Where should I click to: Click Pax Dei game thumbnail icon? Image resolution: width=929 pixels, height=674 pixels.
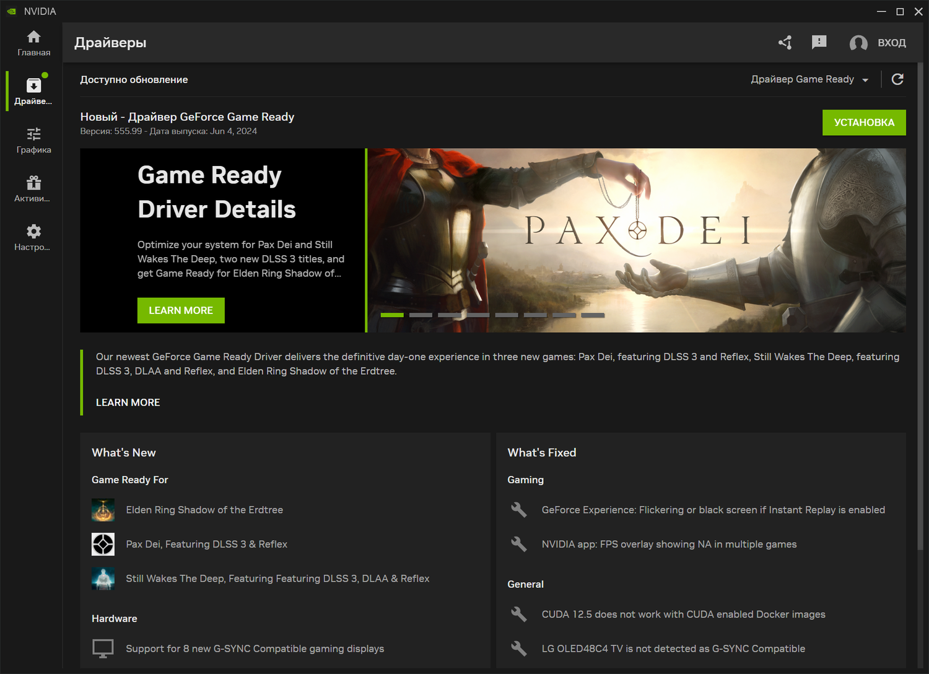point(103,544)
